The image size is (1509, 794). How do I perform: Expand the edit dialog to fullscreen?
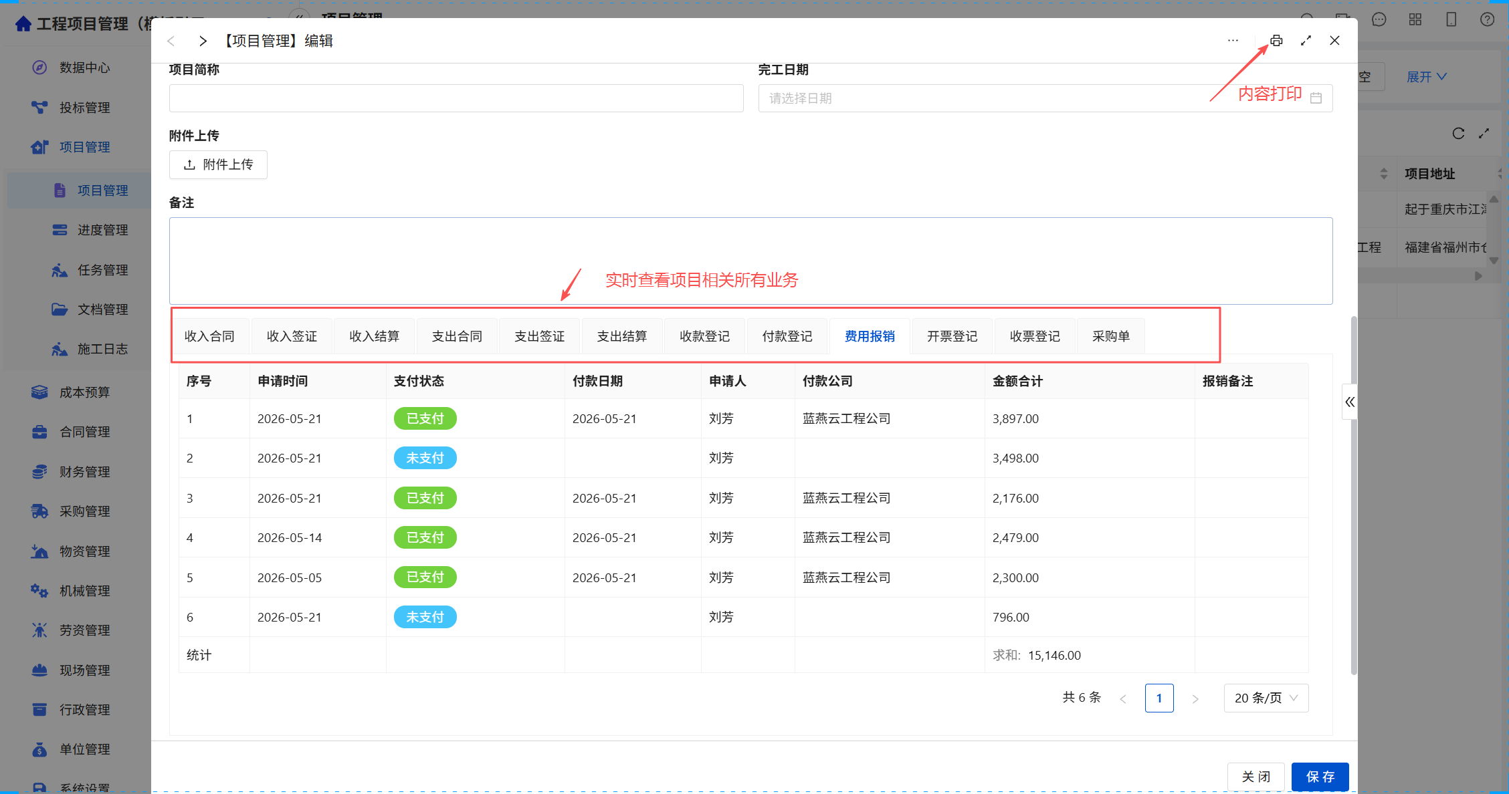tap(1306, 41)
